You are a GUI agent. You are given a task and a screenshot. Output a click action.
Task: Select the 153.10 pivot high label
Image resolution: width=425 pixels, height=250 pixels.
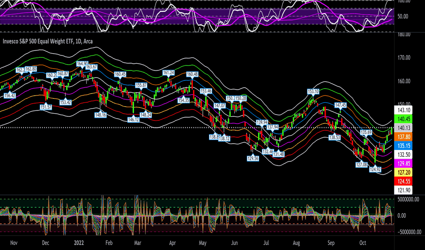pos(313,91)
